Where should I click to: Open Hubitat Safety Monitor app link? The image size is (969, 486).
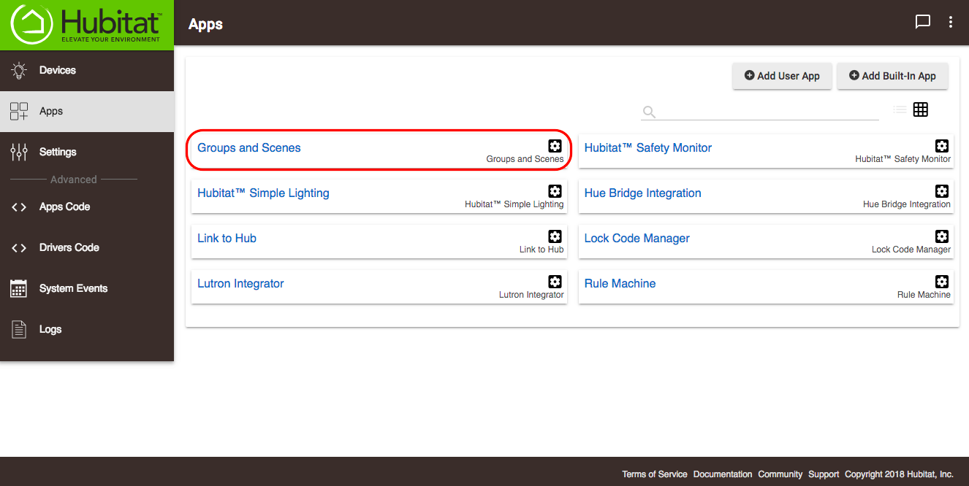[x=648, y=148]
